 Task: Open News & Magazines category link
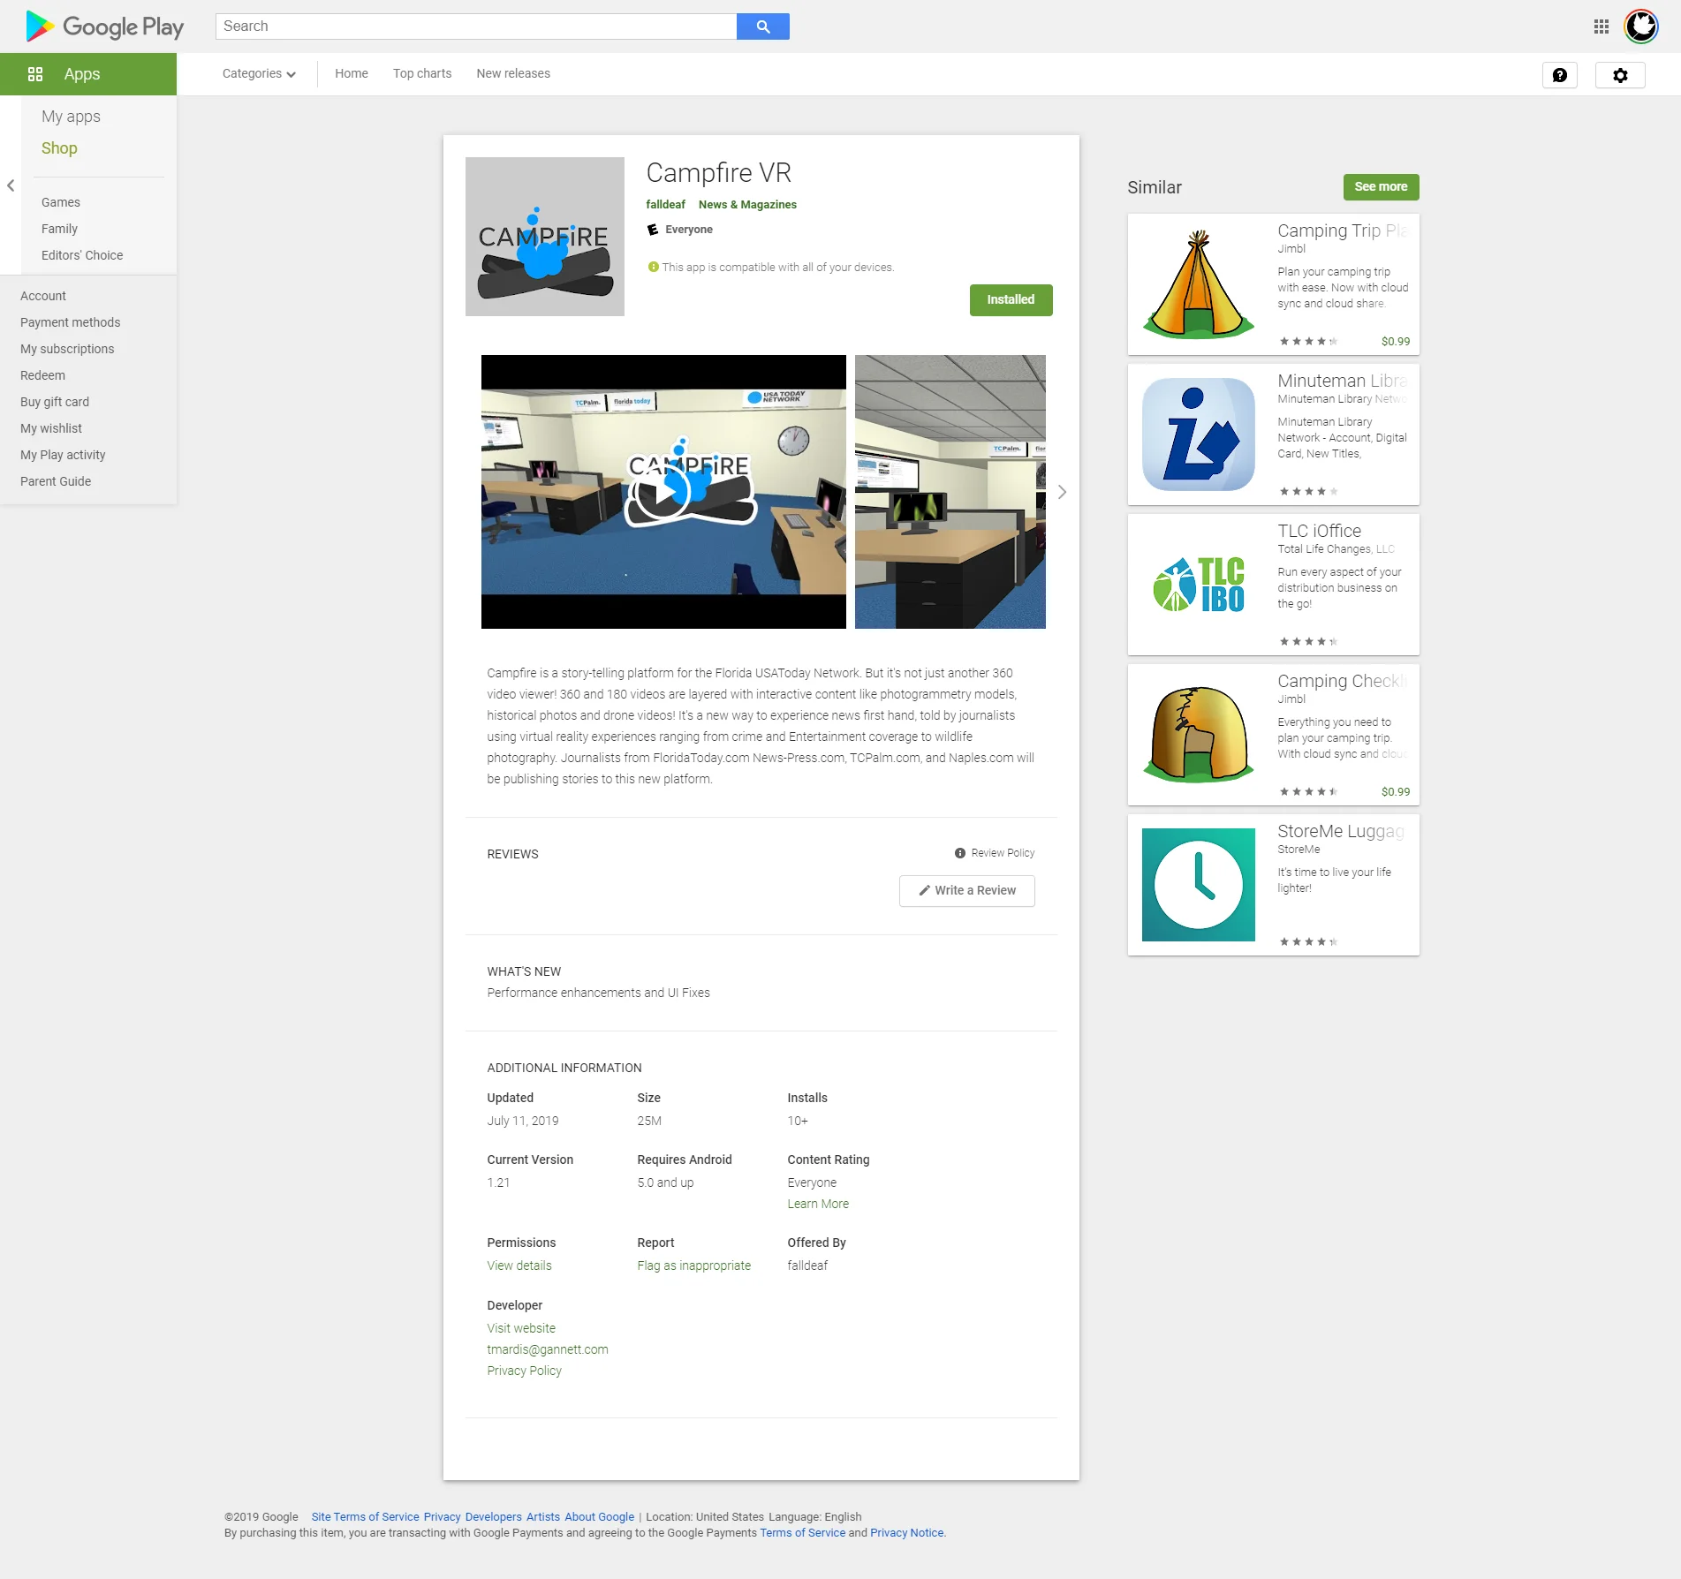coord(747,205)
